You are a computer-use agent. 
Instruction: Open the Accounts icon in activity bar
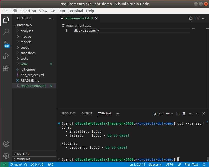(x=6, y=144)
